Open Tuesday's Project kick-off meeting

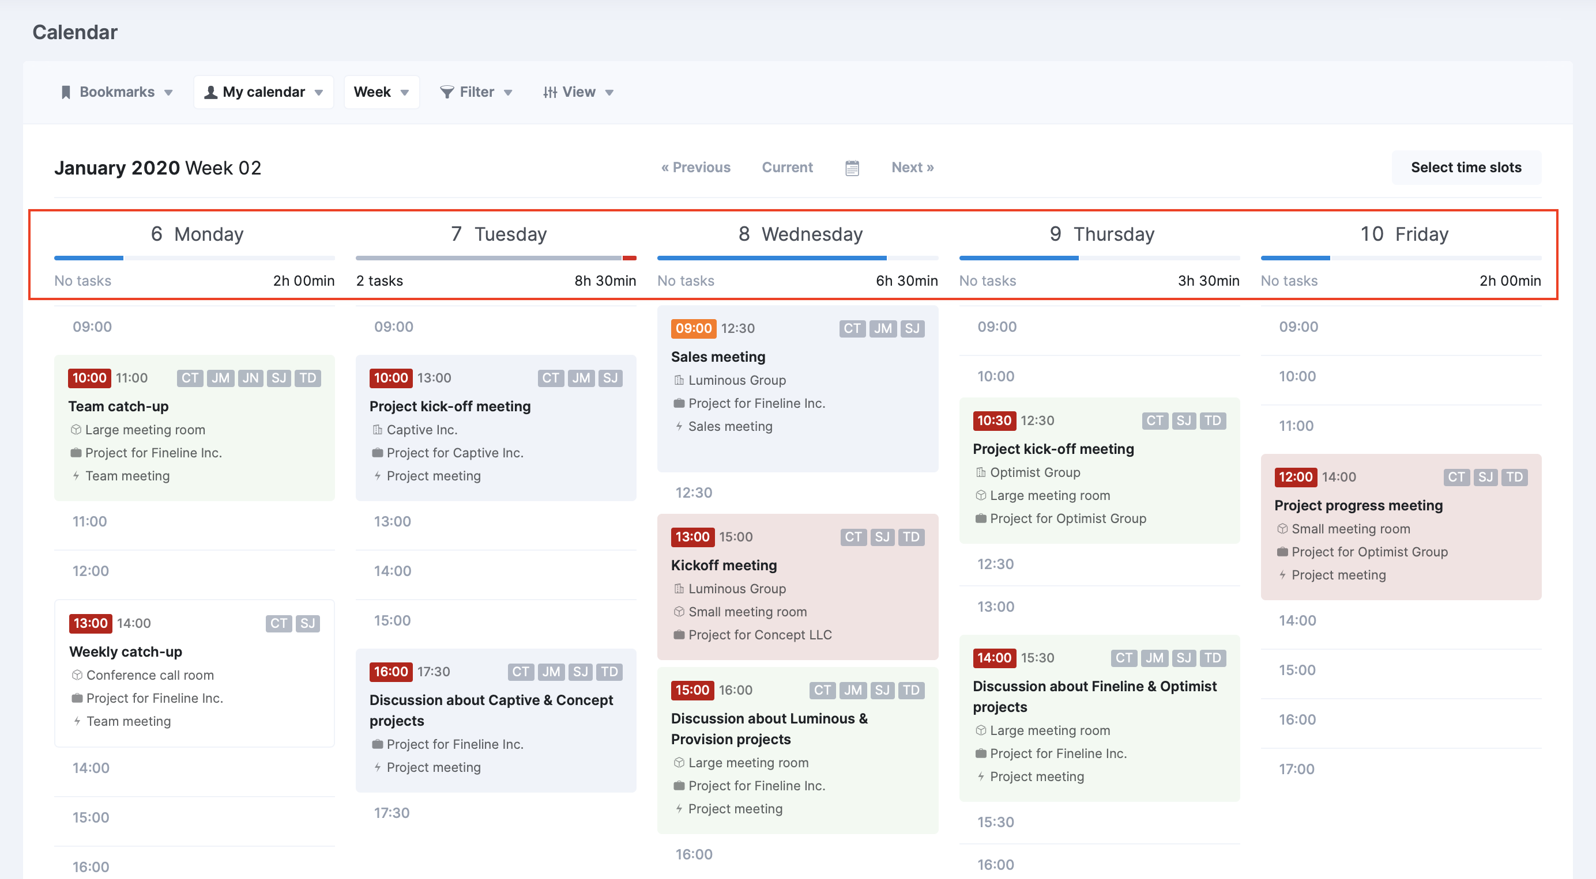[x=496, y=428]
